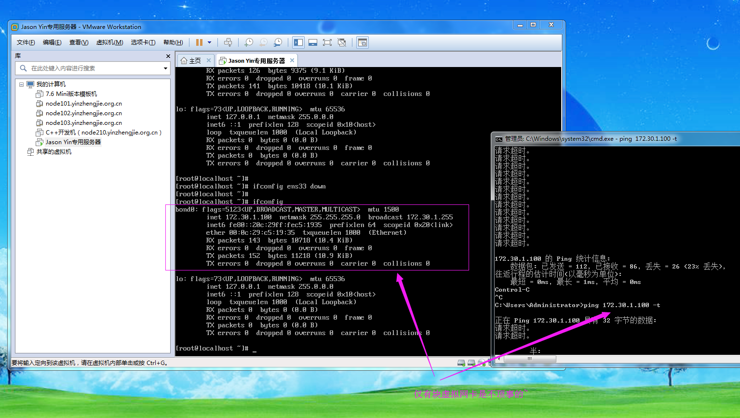Click the cmd window left scroll arrow
Viewport: 740px width, 418px height.
pos(499,359)
